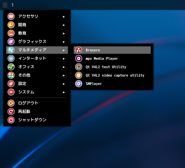The height and width of the screenshot is (168, 185).
Task: Click the hamburger menu icon in top panel
Action: (5, 5)
